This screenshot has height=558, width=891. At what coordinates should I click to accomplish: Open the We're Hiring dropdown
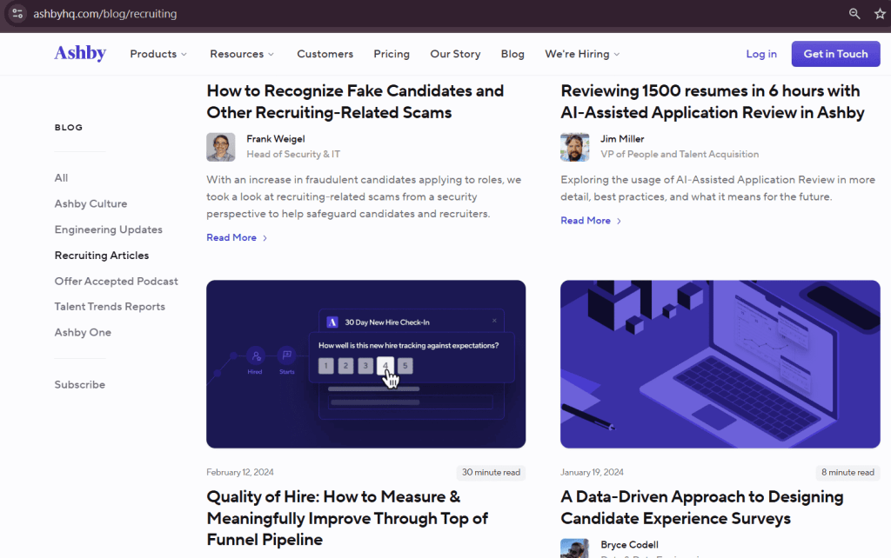(582, 54)
